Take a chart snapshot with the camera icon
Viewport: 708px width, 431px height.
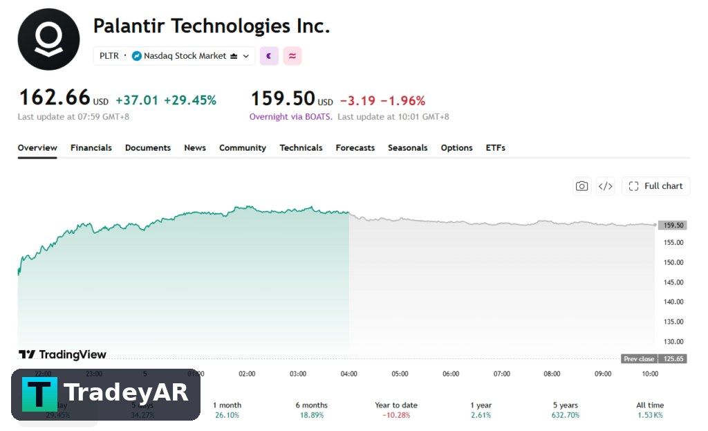pyautogui.click(x=581, y=186)
